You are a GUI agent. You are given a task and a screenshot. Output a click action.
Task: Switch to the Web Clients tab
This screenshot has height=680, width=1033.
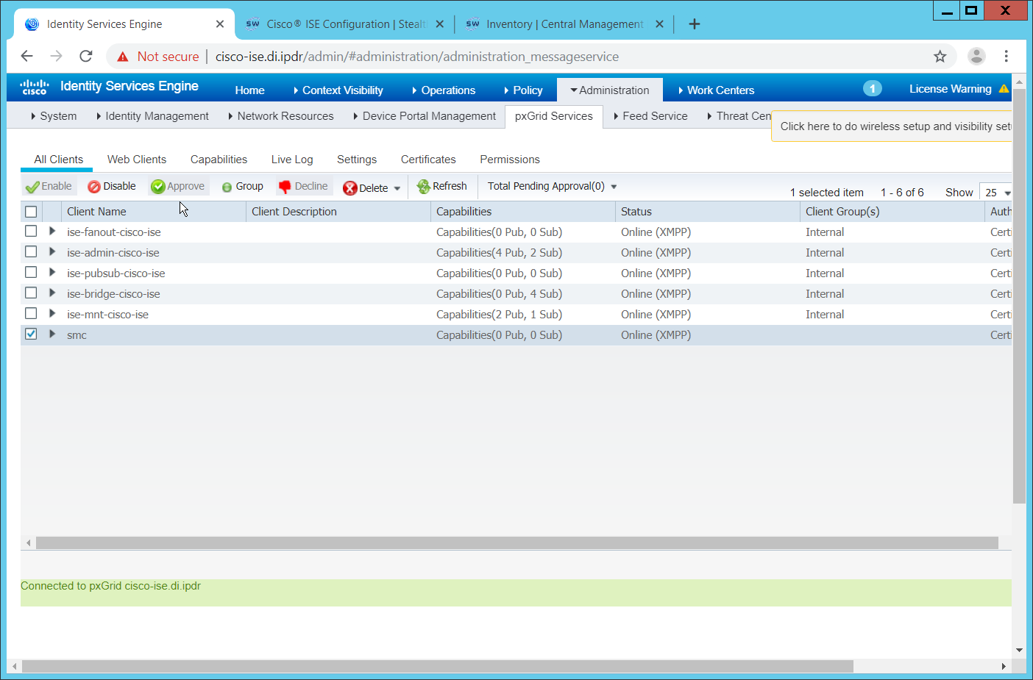[x=137, y=160]
